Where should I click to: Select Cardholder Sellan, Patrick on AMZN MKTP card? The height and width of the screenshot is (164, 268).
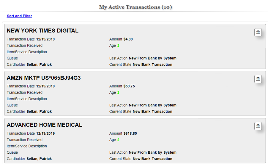point(29,112)
